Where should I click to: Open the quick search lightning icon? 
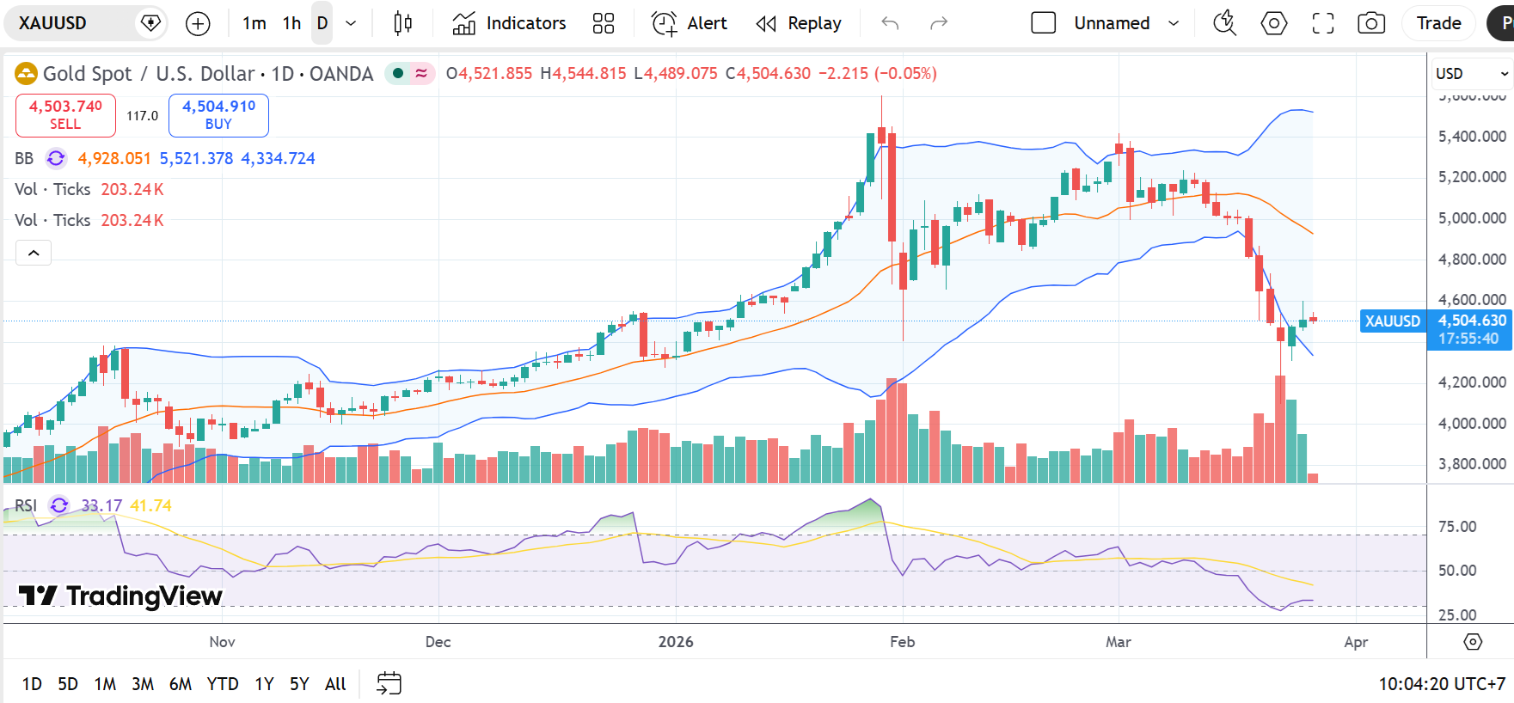point(1224,24)
